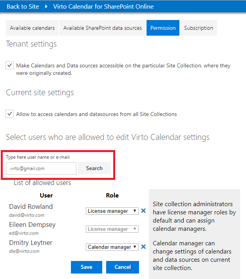
Task: Save the permission settings
Action: 87,267
